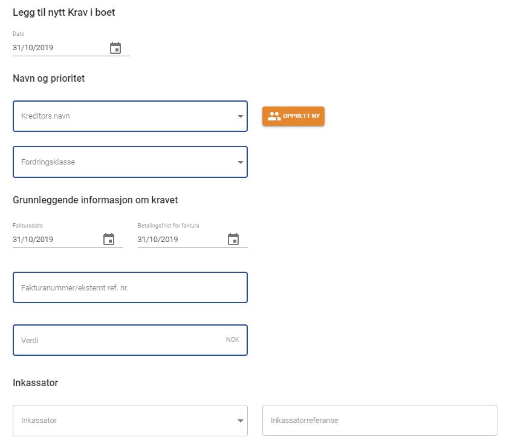Click the NOK currency suffix

point(233,339)
